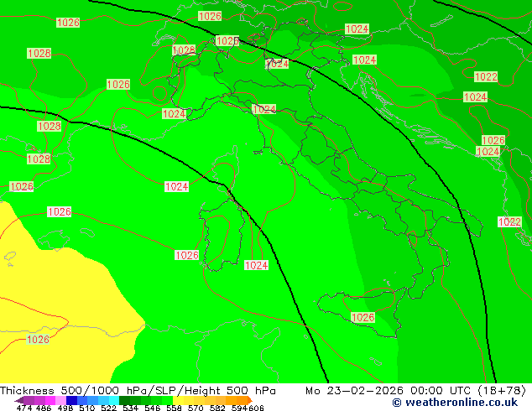This screenshot has height=411, width=532.
Task: Click the 534 legend value
Action: tap(131, 408)
